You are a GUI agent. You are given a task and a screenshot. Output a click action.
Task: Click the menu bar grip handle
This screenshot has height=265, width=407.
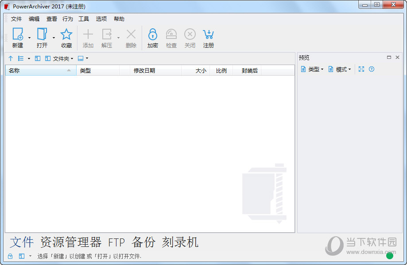click(6, 19)
